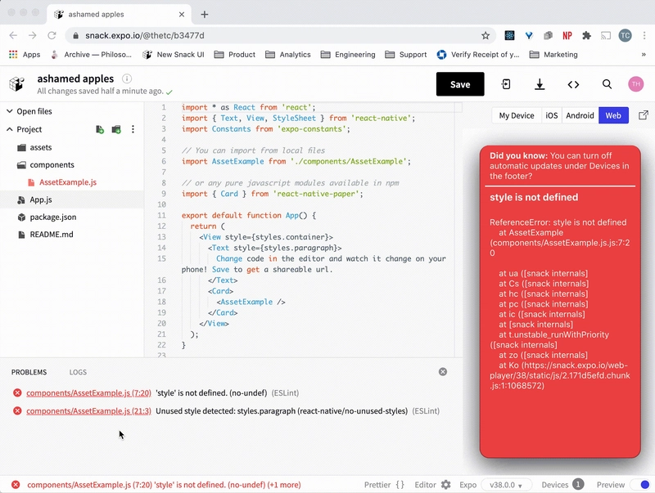Switch to Android preview
Image resolution: width=655 pixels, height=493 pixels.
pyautogui.click(x=580, y=115)
